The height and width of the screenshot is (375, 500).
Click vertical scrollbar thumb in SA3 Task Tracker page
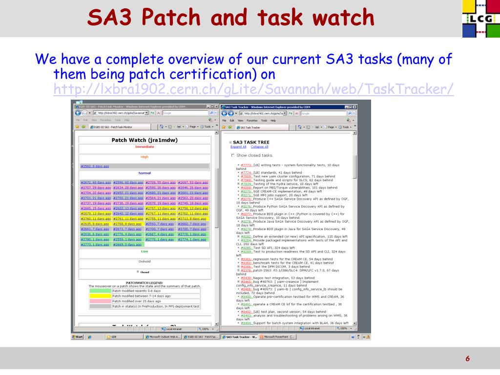(x=354, y=167)
